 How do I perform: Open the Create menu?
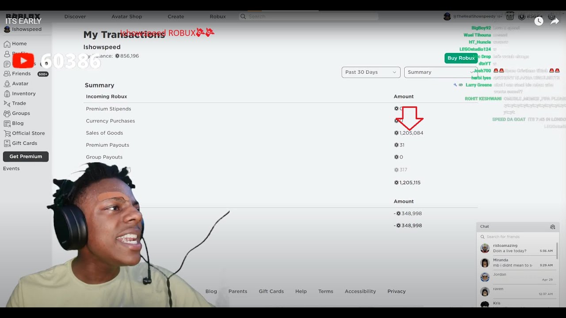[176, 16]
